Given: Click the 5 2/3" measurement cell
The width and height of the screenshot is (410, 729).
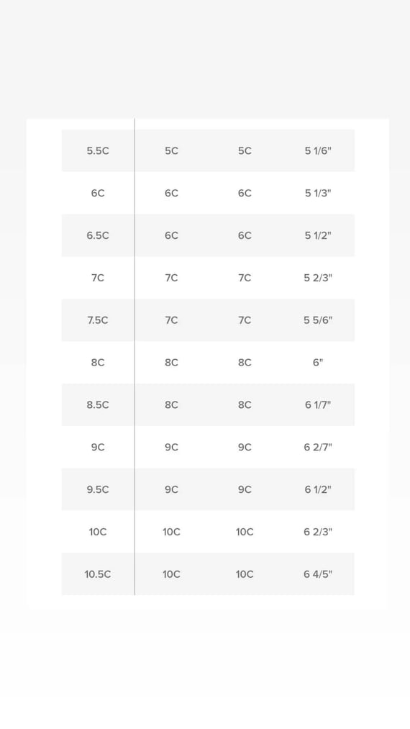Looking at the screenshot, I should point(318,278).
